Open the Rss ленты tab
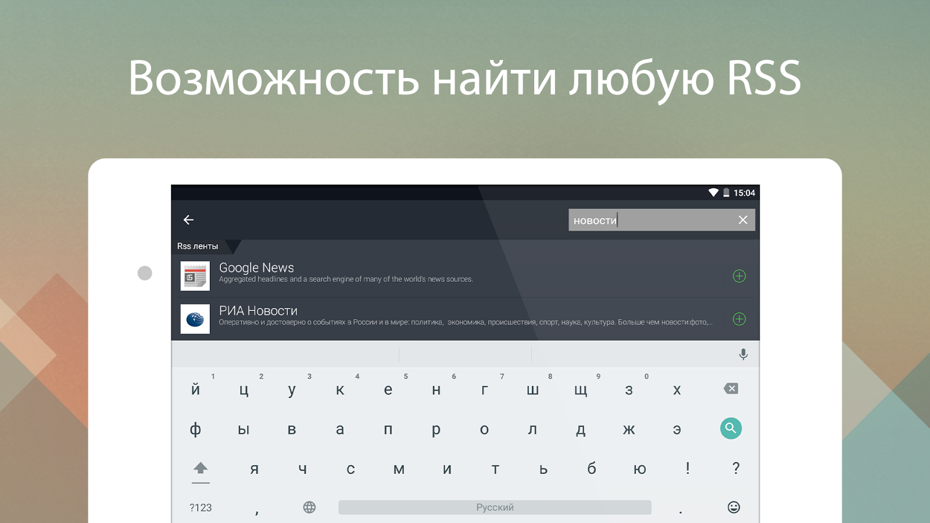 [198, 246]
